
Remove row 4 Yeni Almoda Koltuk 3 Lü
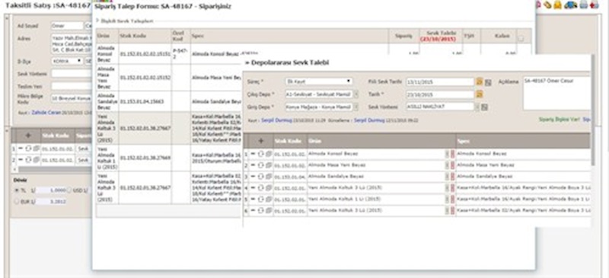pos(253,188)
